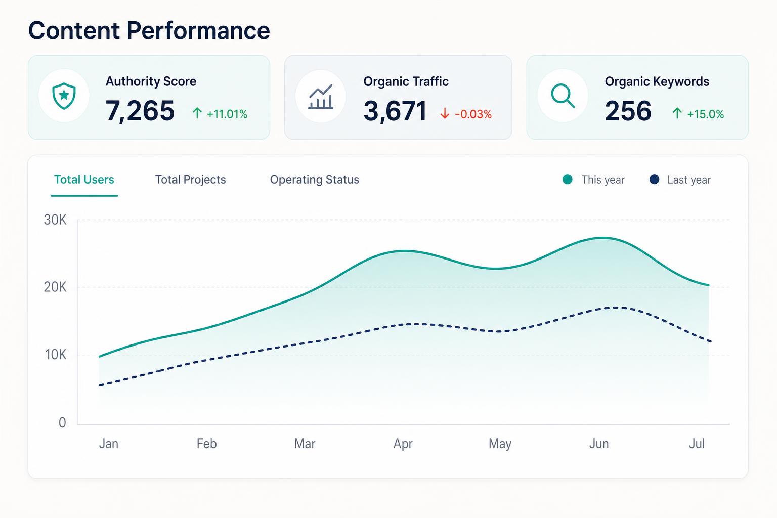Toggle the This year legend dot
Viewport: 777px width, 518px height.
click(568, 179)
